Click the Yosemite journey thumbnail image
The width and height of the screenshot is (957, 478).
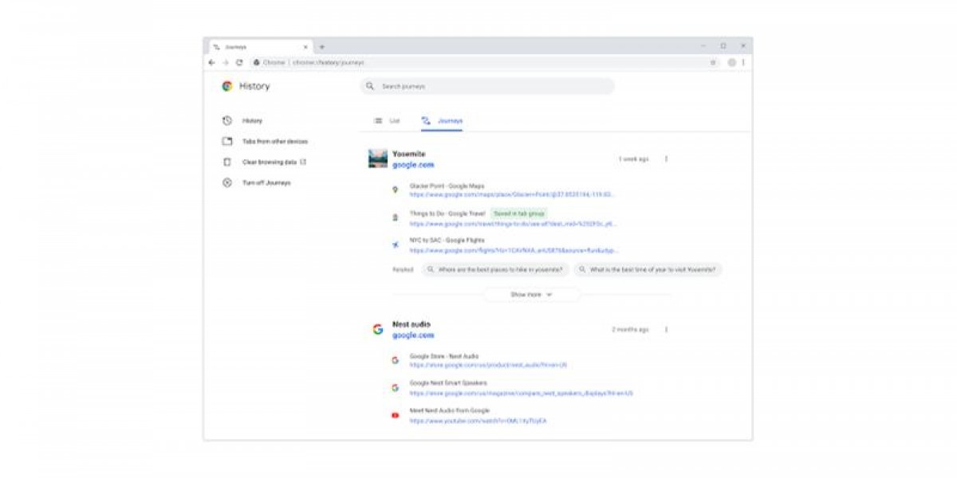378,159
